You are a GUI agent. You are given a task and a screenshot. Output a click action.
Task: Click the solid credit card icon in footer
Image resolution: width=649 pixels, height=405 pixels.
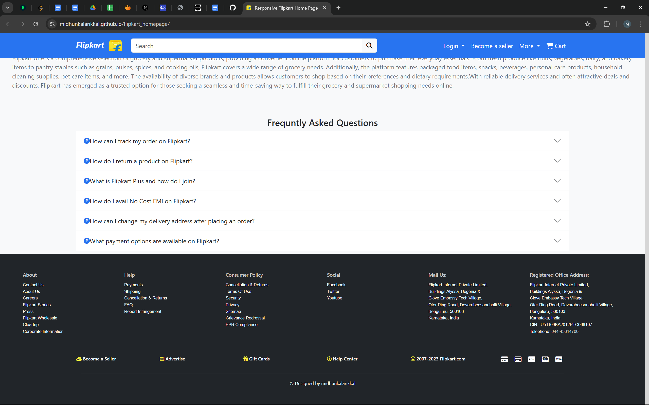tap(504, 359)
